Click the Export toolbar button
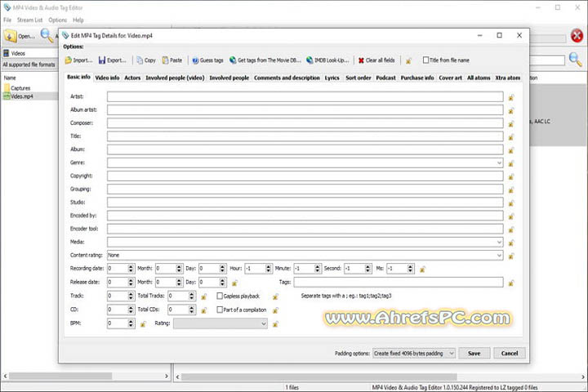Viewport: 588px width, 392px height. pyautogui.click(x=113, y=60)
